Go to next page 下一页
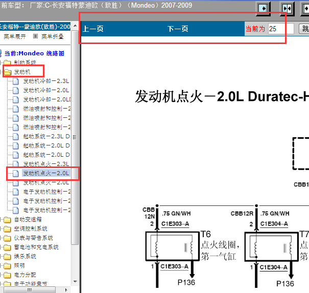Screen dimensions: 309x293 [178, 29]
